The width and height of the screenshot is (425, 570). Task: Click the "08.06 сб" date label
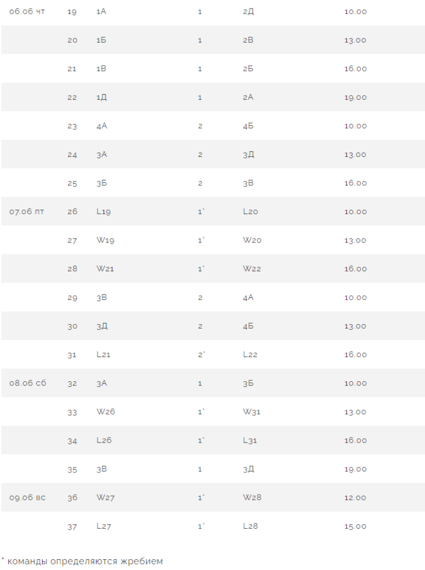click(x=28, y=383)
